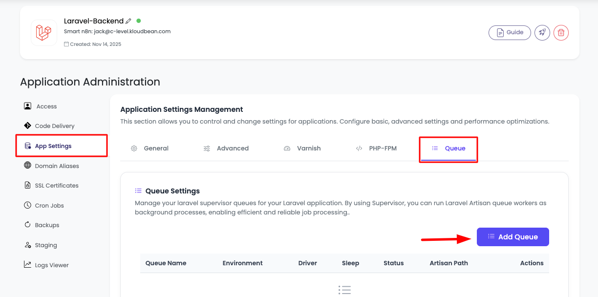Open Code Delivery from the sidebar

pos(55,126)
